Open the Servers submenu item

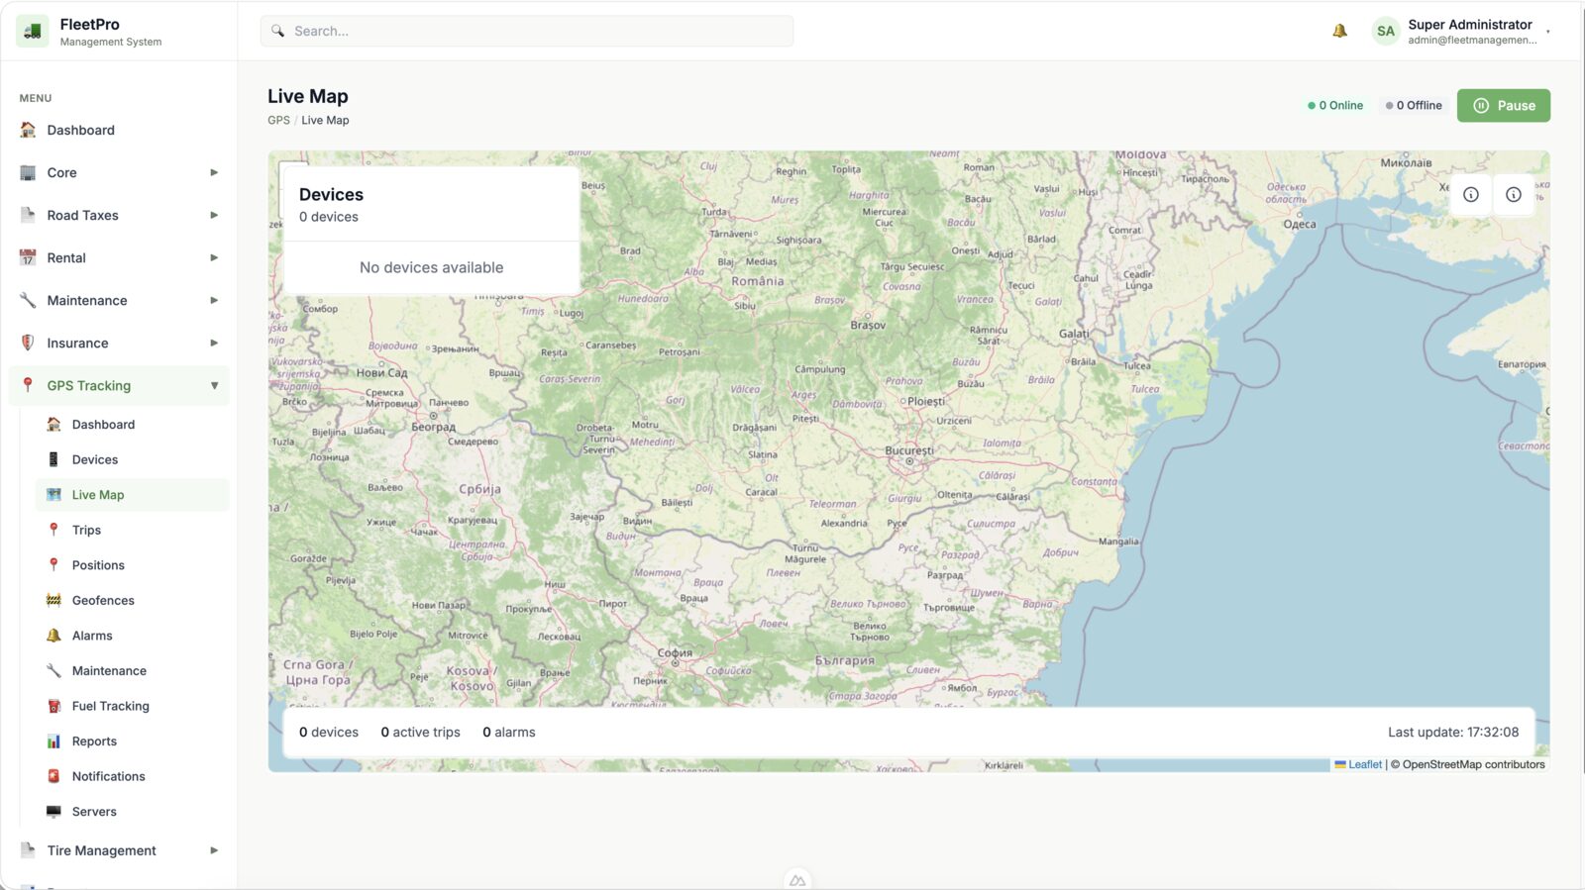click(132, 812)
